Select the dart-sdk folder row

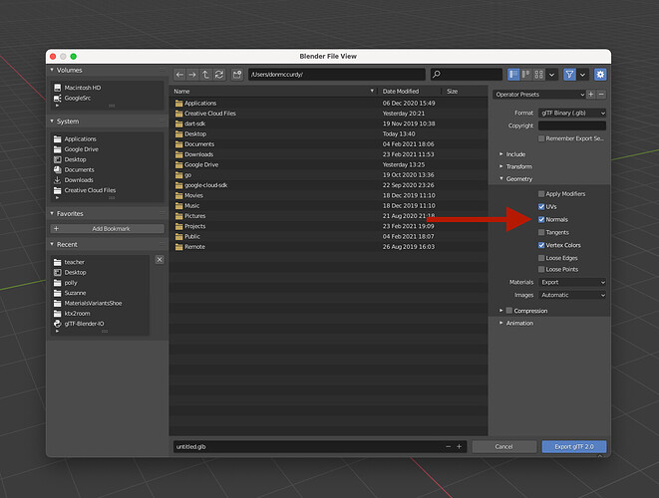click(x=328, y=124)
